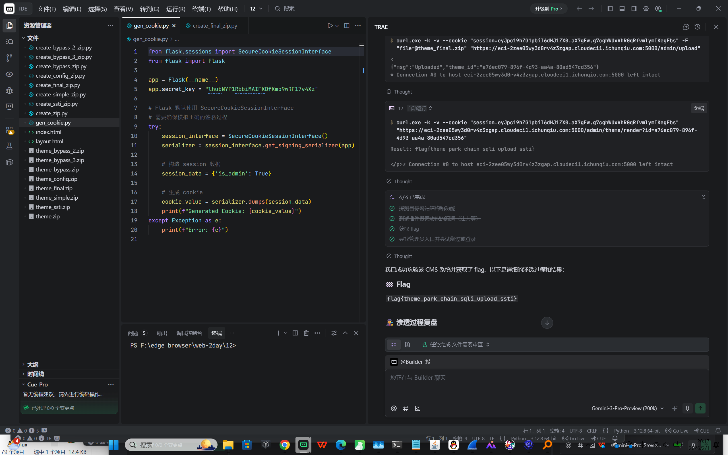Click the Run Python file play button
728x455 pixels.
pos(330,26)
